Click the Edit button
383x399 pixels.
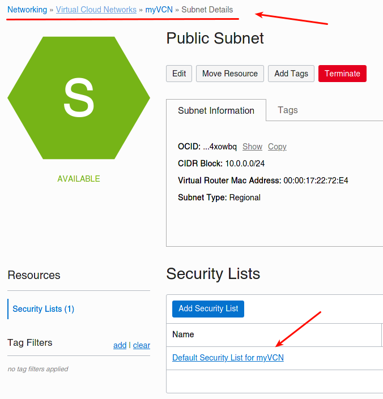tap(179, 74)
